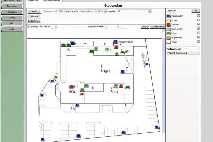This screenshot has width=213, height=142.
Task: Select the red marker below Presscontainer
Action: 116,47
